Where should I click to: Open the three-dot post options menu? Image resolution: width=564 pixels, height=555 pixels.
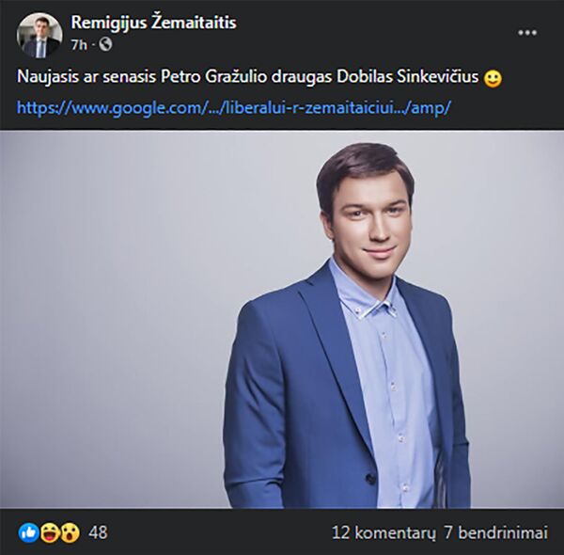[x=527, y=33]
